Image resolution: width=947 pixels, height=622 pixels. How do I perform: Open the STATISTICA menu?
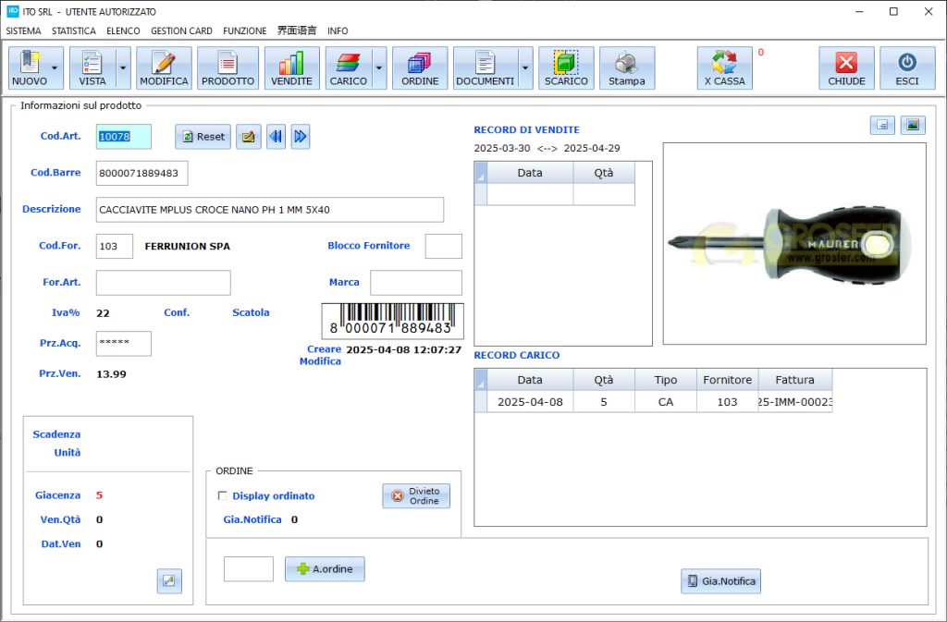(x=73, y=30)
